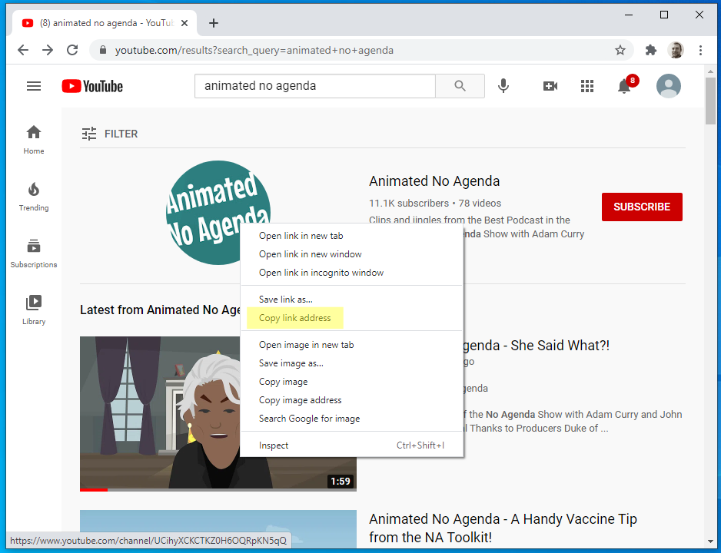Choose Copy image
This screenshot has width=721, height=553.
coord(352,381)
